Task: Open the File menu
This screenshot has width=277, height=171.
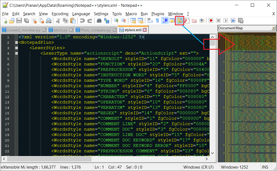Action: pyautogui.click(x=5, y=14)
